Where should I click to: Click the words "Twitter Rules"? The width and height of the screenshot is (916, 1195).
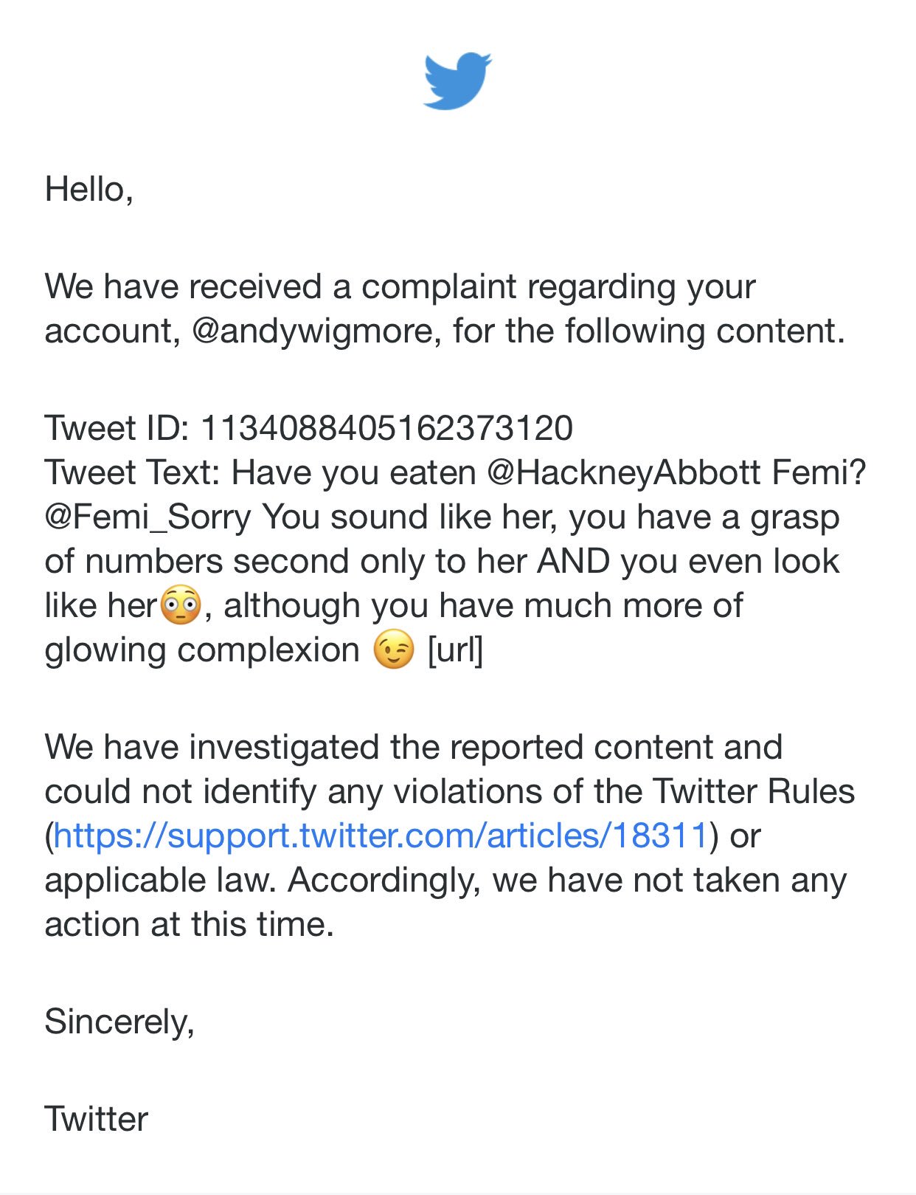(x=754, y=791)
